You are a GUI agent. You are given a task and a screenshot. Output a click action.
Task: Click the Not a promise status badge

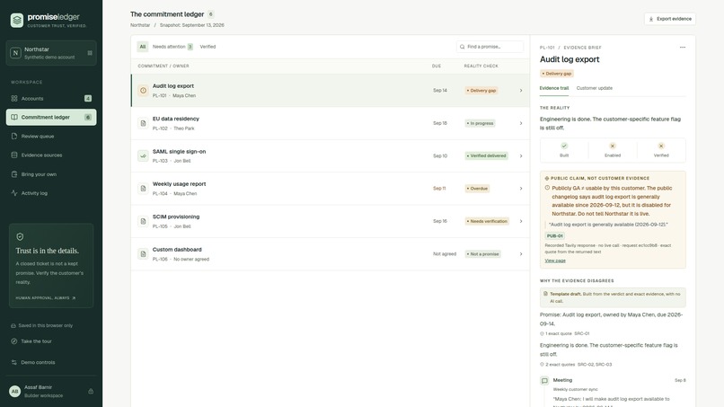click(x=483, y=254)
